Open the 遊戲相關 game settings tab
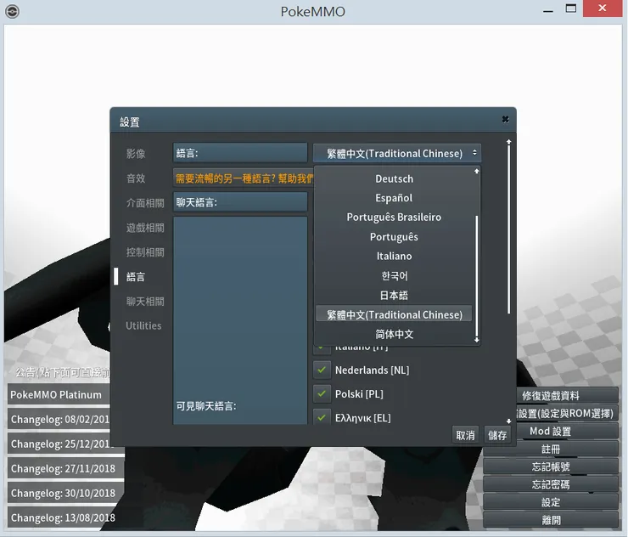628x537 pixels. pyautogui.click(x=145, y=228)
